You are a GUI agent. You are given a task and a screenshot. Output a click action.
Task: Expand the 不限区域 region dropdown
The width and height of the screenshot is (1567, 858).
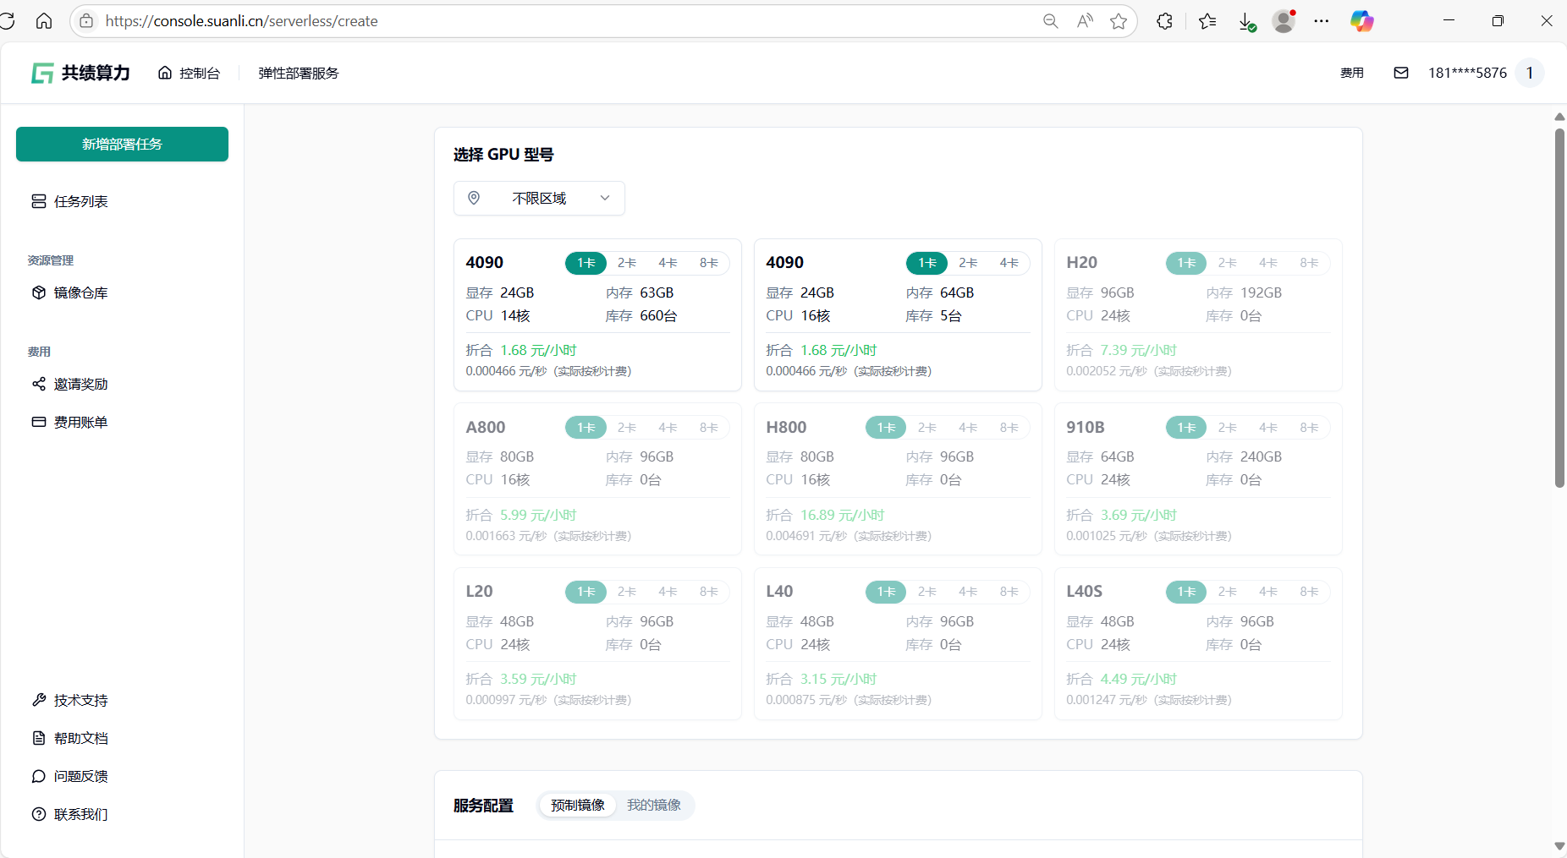click(x=539, y=199)
